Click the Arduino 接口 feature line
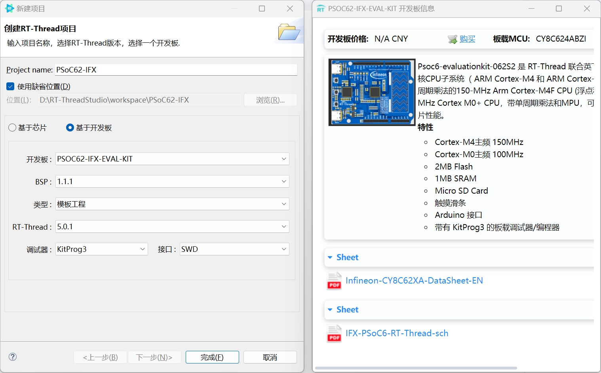601x373 pixels. 458,215
